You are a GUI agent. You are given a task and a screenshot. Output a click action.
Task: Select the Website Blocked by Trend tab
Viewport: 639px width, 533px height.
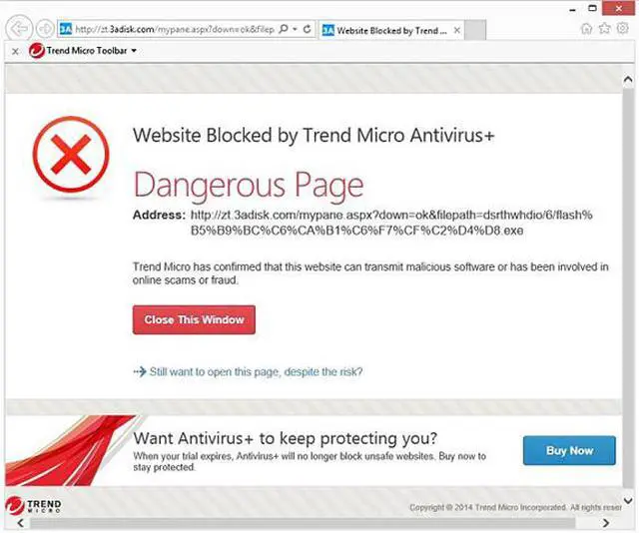pos(384,31)
